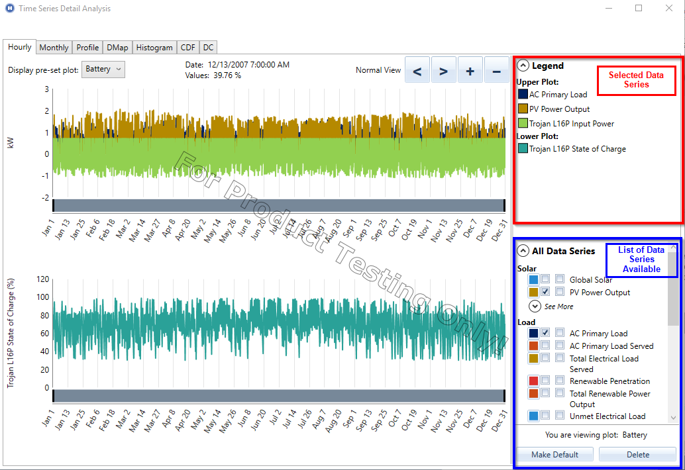
Task: Collapse the Legend section
Action: pos(523,66)
